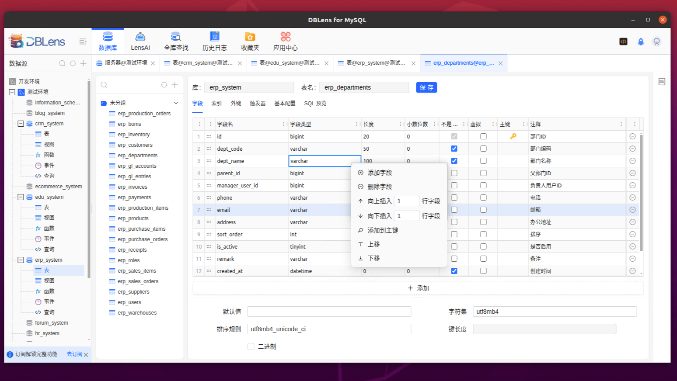Viewport: 677px width, 381px height.
Task: Open the 应用中心 app center
Action: click(285, 41)
